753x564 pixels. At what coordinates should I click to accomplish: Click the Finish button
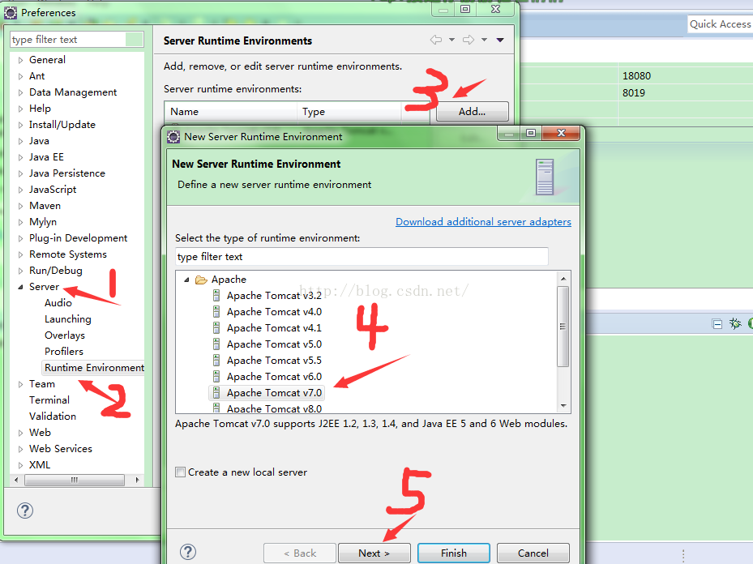(x=453, y=553)
